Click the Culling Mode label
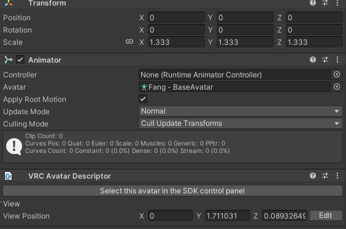This screenshot has width=346, height=229. pyautogui.click(x=26, y=124)
